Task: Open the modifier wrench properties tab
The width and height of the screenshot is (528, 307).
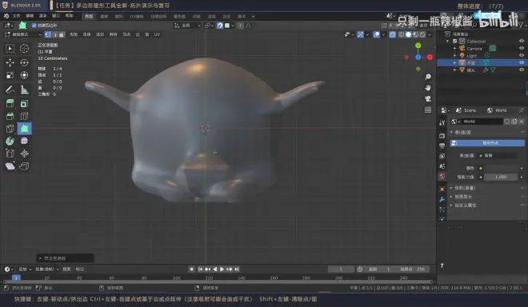Action: pyautogui.click(x=442, y=200)
